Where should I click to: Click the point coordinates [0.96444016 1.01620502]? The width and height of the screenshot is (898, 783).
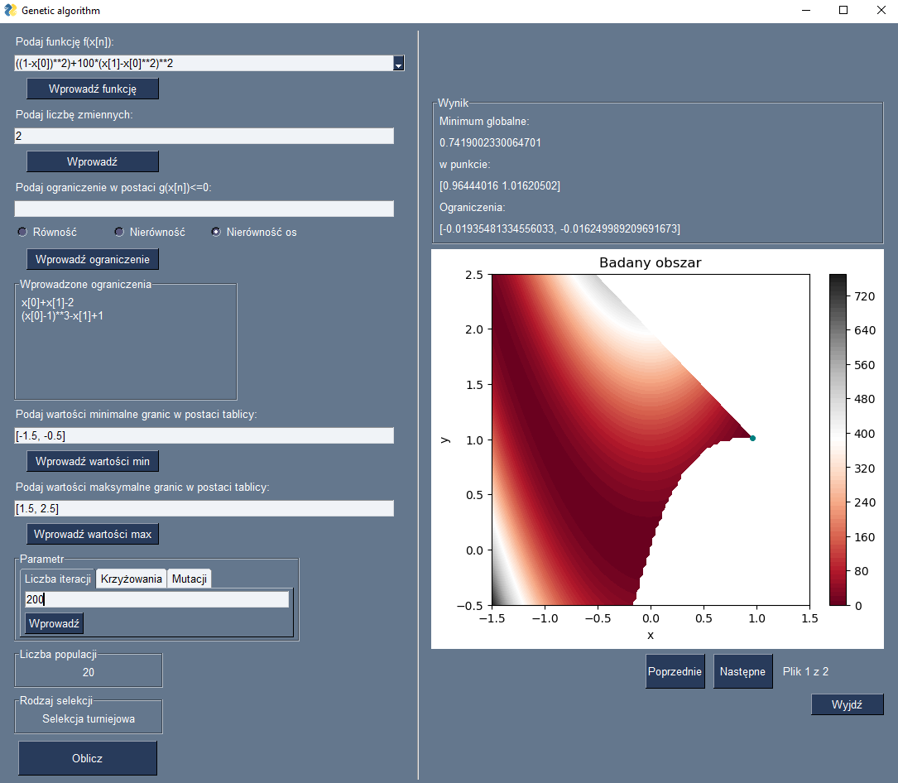pos(500,185)
